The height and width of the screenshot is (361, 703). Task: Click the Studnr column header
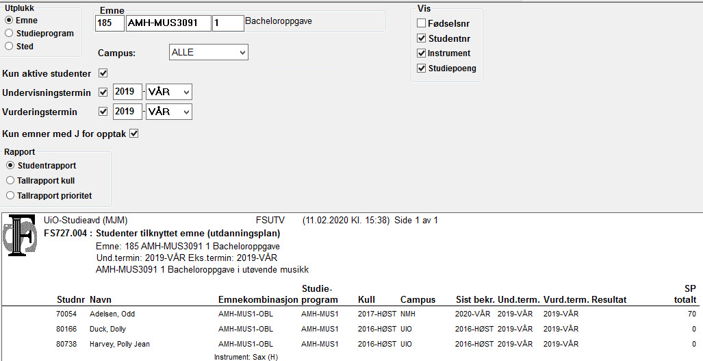tap(71, 299)
